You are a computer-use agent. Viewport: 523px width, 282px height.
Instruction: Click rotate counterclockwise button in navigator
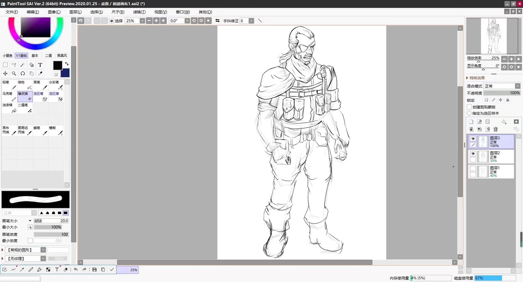(x=504, y=67)
